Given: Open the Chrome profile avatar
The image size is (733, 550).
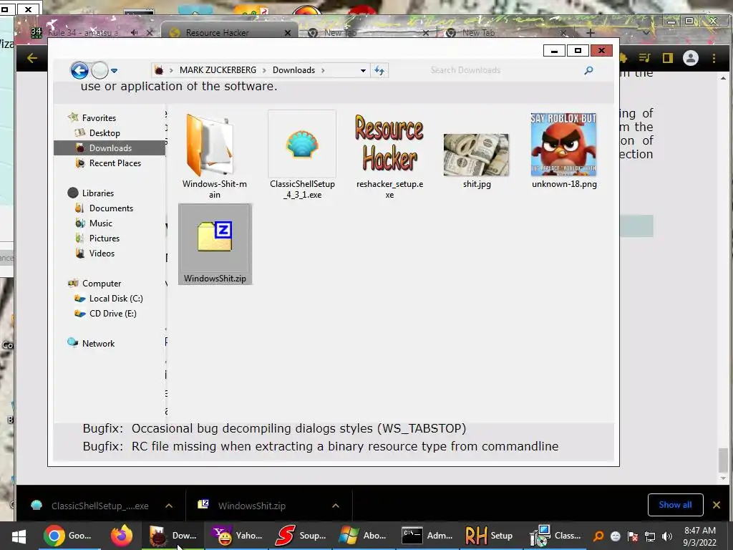Looking at the screenshot, I should (691, 58).
